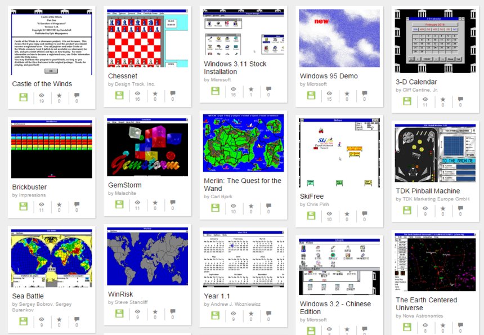Select the floppy icon for TDK Pinball Machine
Screen dimensions: 484x335
407,210
